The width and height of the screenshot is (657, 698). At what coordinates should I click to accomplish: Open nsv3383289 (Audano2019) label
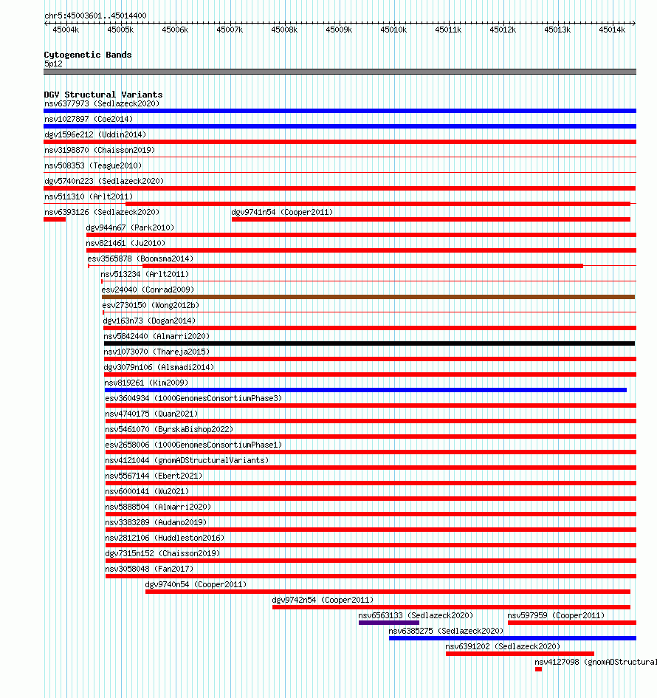156,523
